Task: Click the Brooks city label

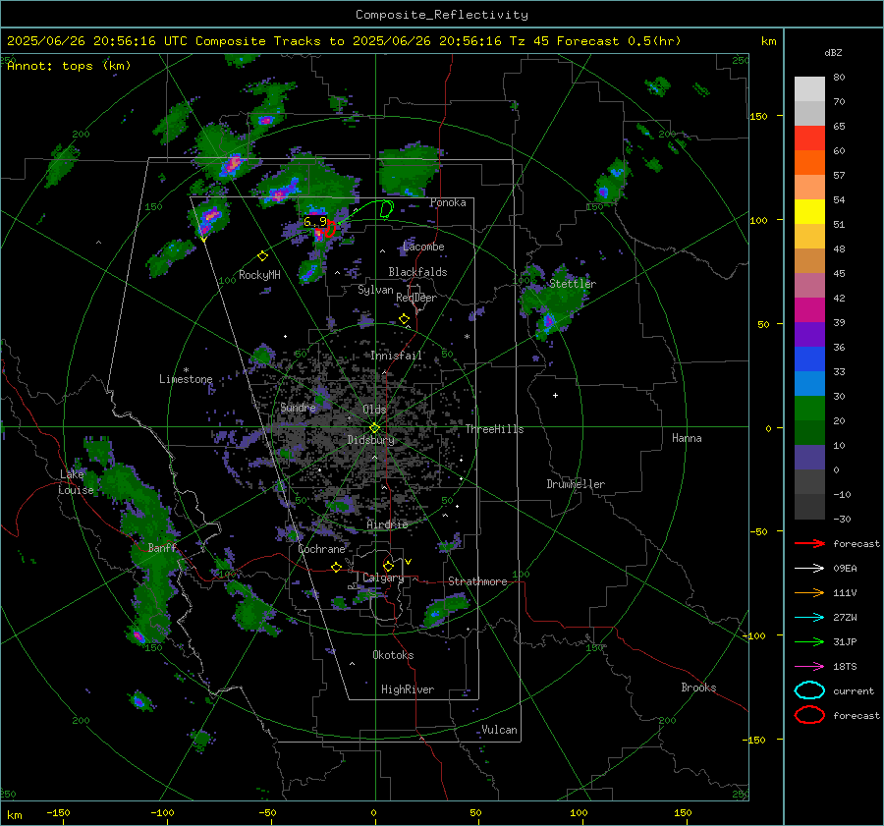Action: point(698,688)
